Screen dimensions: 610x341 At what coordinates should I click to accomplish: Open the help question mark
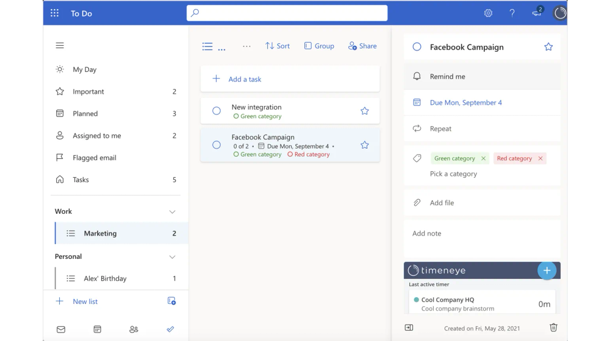512,13
